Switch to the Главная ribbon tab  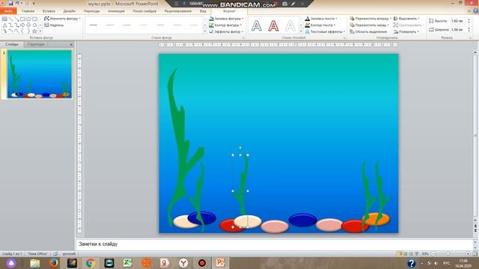(28, 11)
